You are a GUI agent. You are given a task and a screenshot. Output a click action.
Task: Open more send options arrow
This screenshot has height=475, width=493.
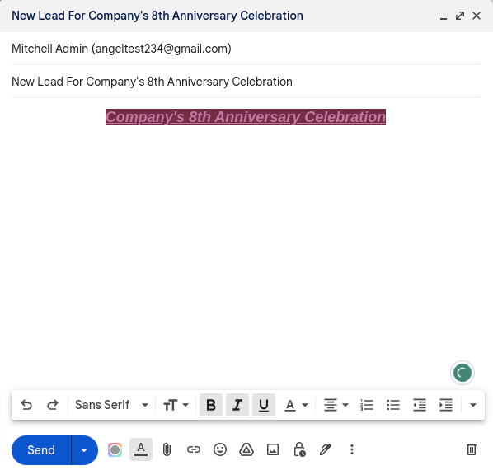(84, 450)
